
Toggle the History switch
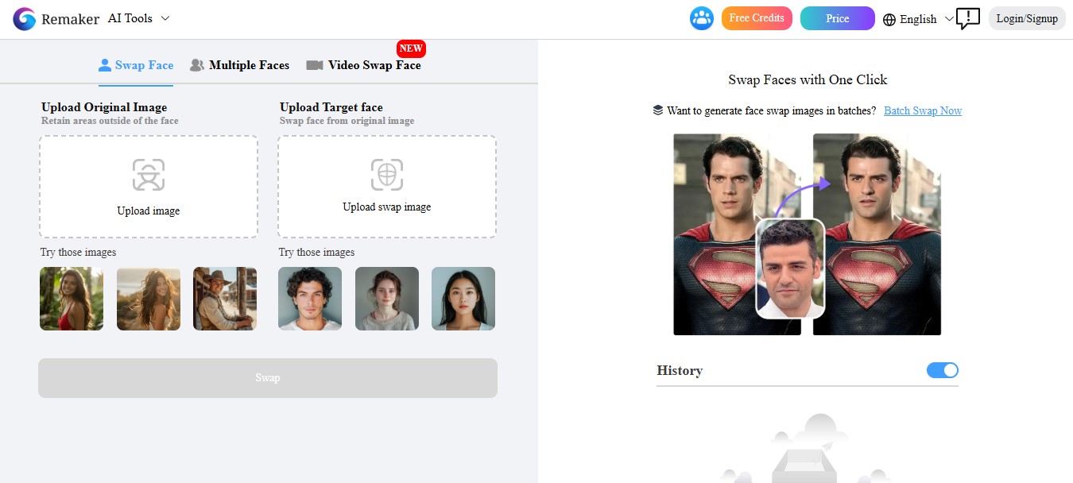tap(943, 370)
